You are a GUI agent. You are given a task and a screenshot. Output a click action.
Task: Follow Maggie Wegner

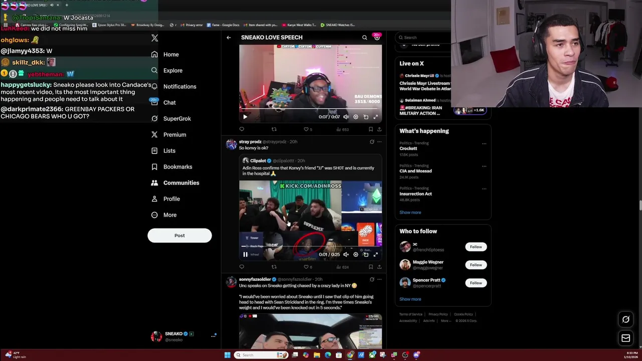click(x=476, y=265)
